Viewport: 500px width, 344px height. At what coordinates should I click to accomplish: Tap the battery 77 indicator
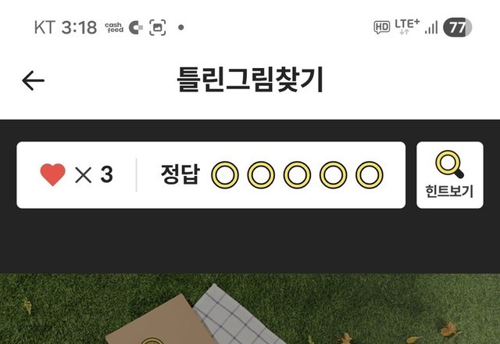point(457,27)
